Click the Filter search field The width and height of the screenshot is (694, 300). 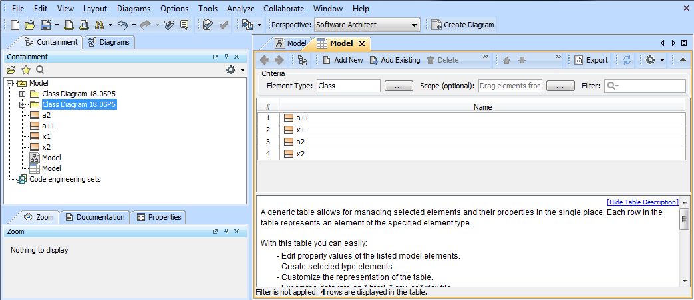(649, 86)
